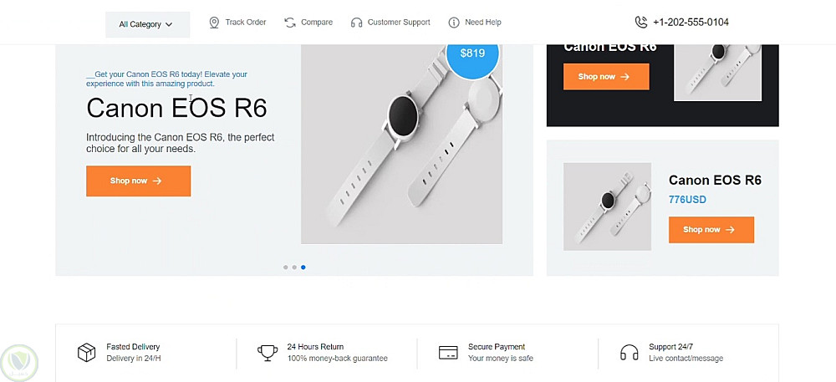Click the phone call icon near number

click(x=641, y=23)
